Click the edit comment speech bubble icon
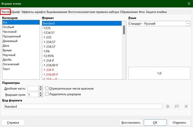This screenshot has height=127, width=193. pyautogui.click(x=177, y=106)
